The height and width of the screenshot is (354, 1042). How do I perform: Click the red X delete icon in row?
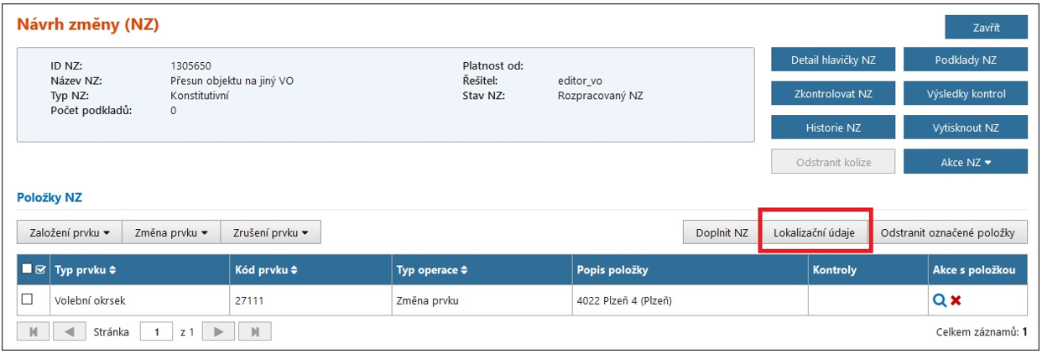[956, 300]
